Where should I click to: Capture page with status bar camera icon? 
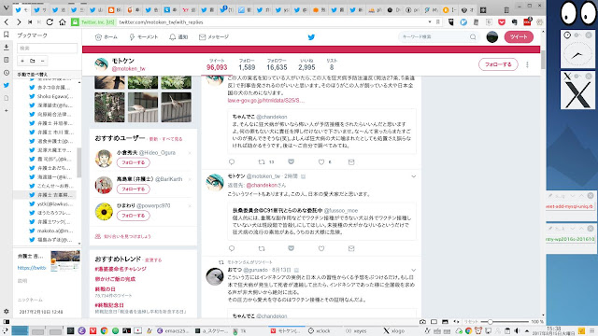coord(422,322)
